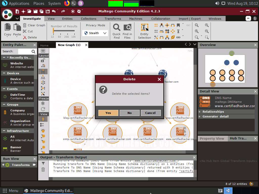Confirm deletion with the Yes button
259x194 pixels.
[x=108, y=113]
